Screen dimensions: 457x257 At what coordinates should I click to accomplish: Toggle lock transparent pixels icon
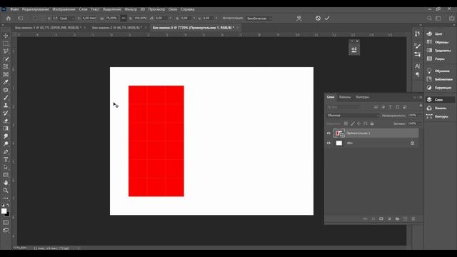pyautogui.click(x=346, y=124)
